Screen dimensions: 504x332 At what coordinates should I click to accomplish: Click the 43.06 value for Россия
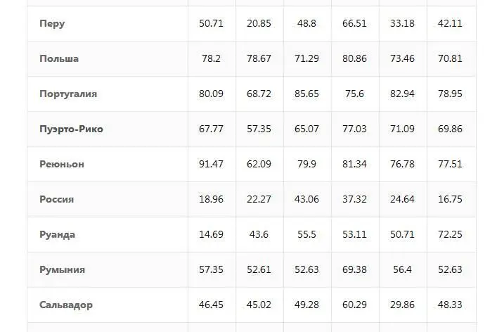click(x=306, y=199)
